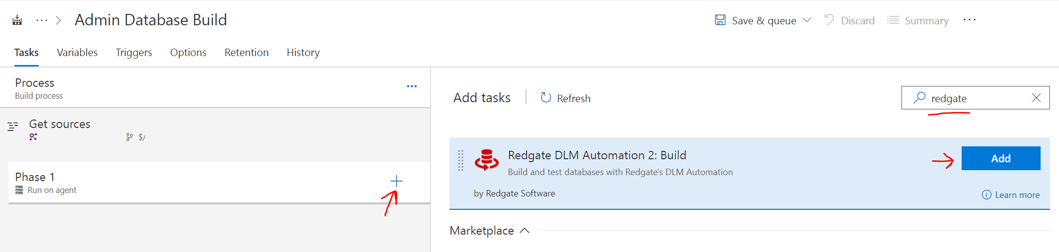Open the Options tab
This screenshot has height=252, width=1059.
188,53
